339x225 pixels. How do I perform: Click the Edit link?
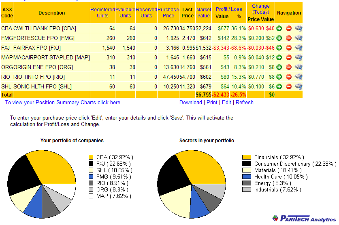[226, 103]
